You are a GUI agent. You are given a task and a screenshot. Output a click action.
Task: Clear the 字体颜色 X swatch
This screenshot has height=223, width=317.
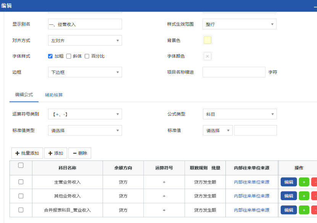click(x=208, y=56)
